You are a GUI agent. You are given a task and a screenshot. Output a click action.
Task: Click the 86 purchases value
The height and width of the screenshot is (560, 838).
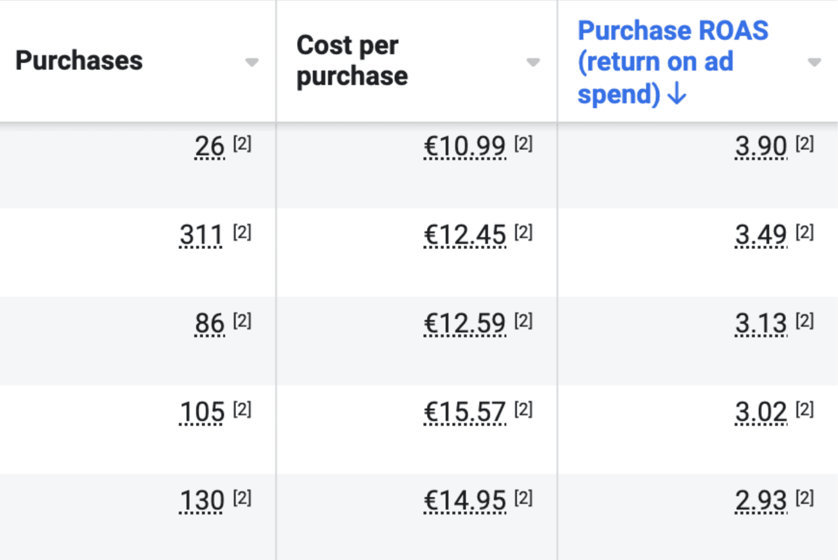(210, 324)
